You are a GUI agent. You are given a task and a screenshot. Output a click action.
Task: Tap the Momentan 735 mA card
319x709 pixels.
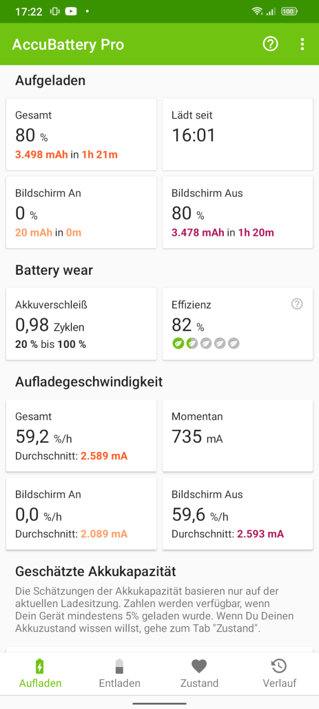(238, 436)
